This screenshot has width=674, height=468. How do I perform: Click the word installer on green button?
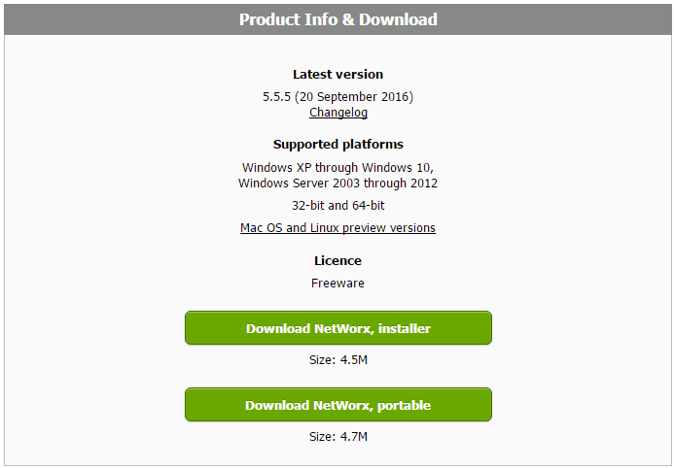pyautogui.click(x=405, y=328)
